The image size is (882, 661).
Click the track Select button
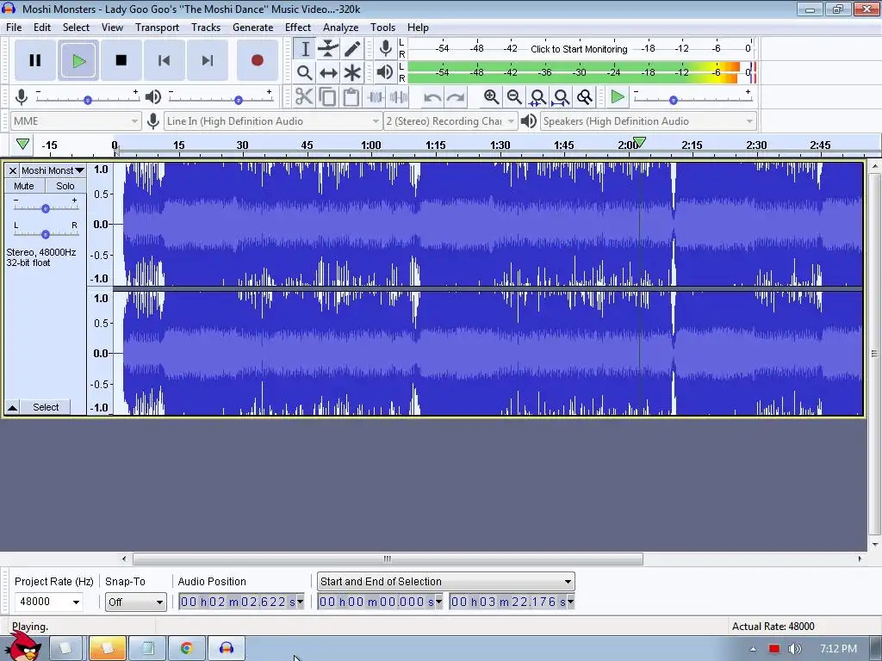(x=46, y=407)
